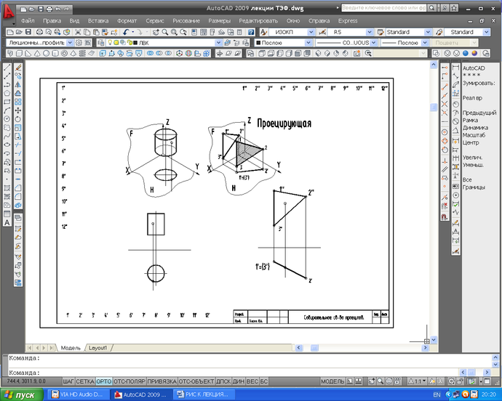Click the Cut scissors icon

[78, 32]
